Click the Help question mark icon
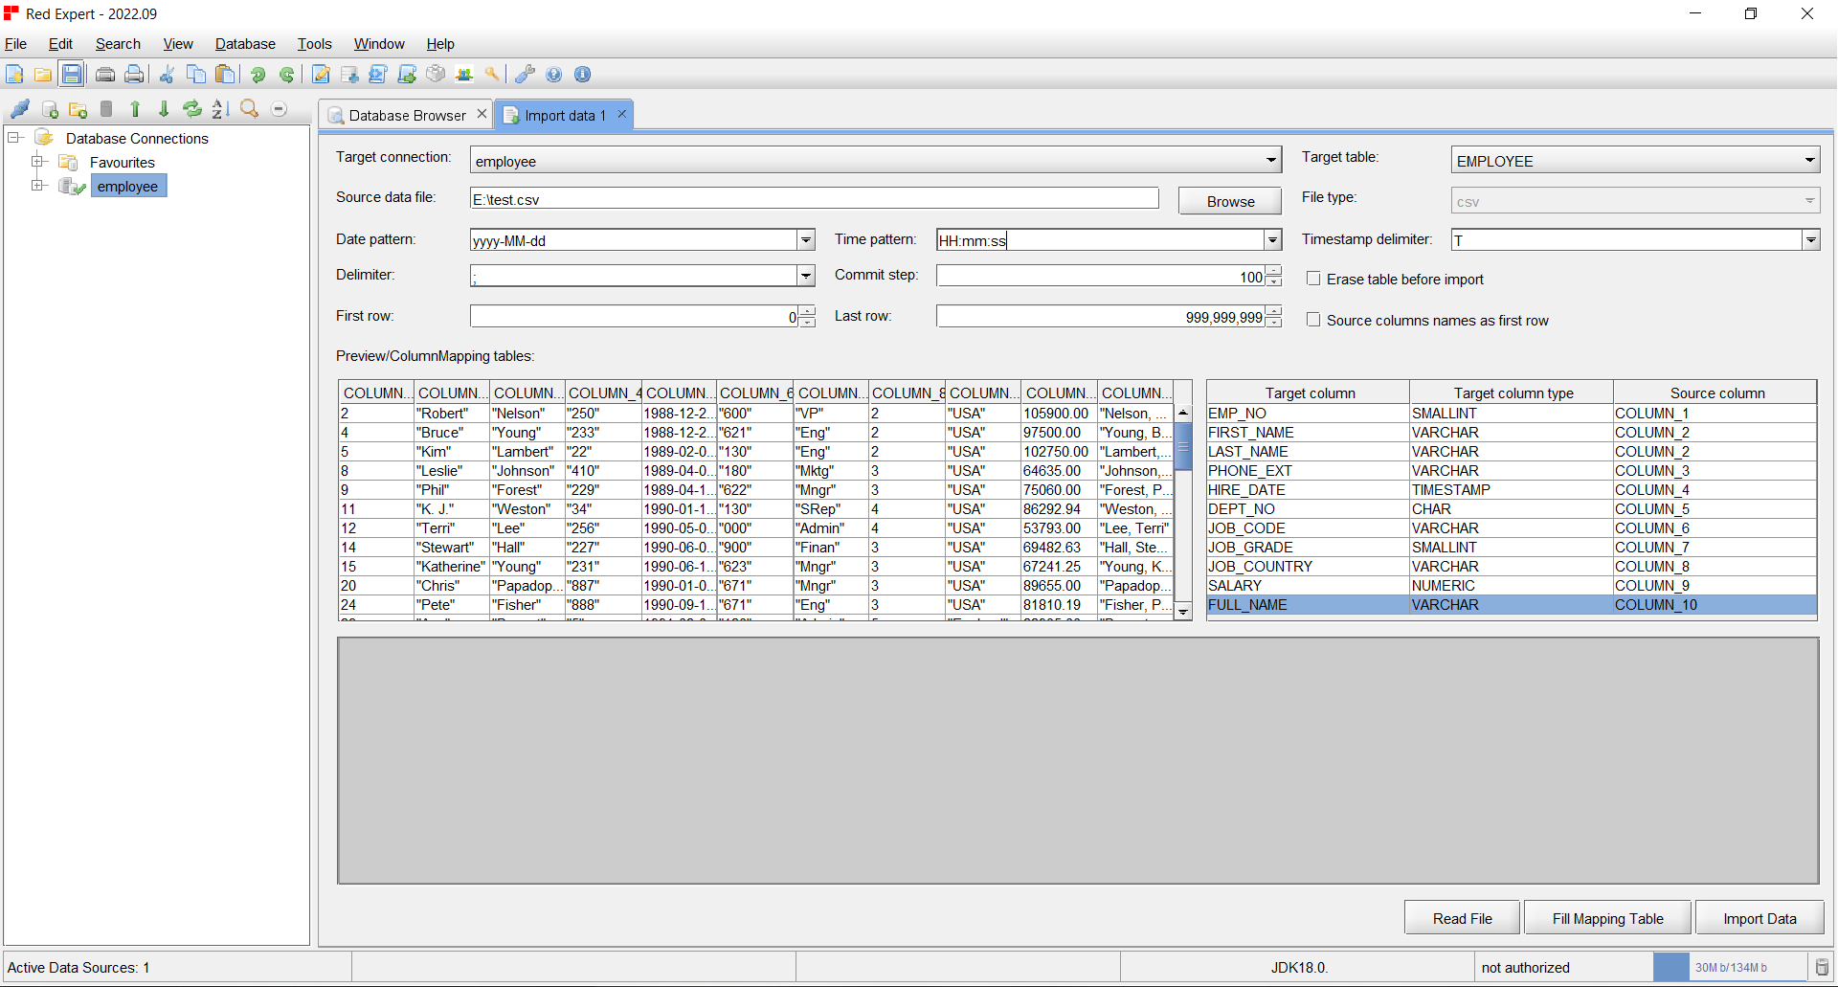 pos(554,74)
